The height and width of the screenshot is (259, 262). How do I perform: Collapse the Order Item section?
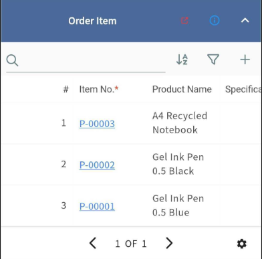[245, 21]
